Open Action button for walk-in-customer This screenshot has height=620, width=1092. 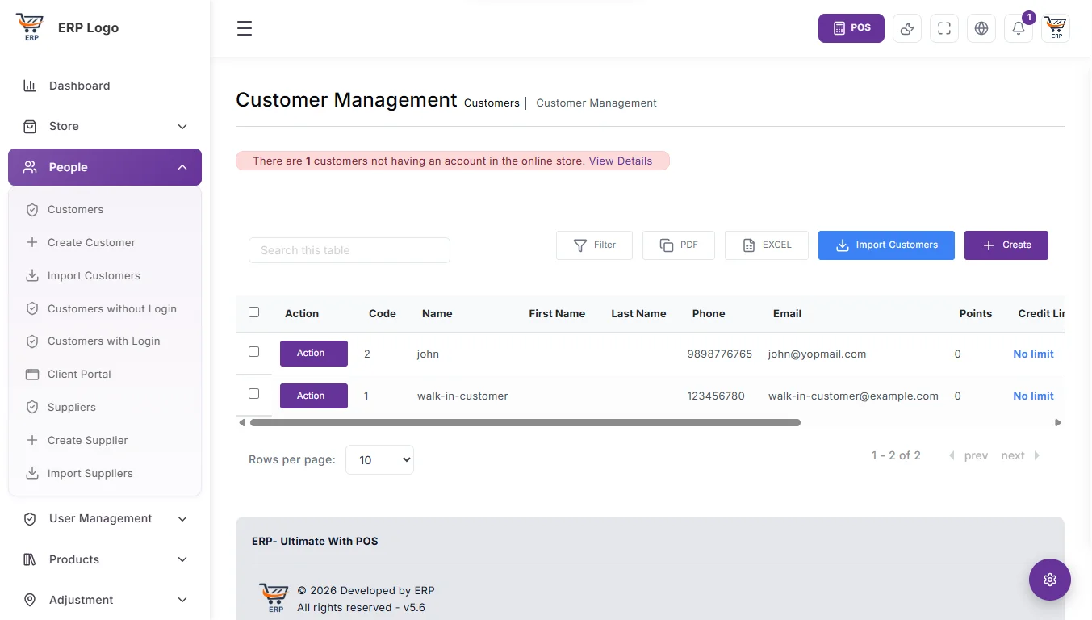[314, 396]
